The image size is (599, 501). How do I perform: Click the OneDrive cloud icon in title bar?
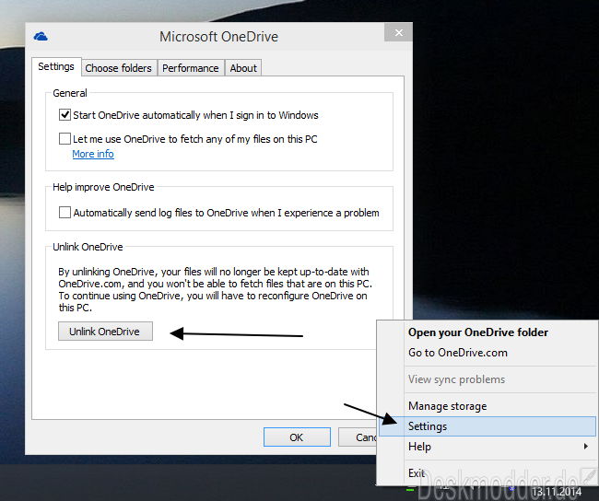(41, 37)
